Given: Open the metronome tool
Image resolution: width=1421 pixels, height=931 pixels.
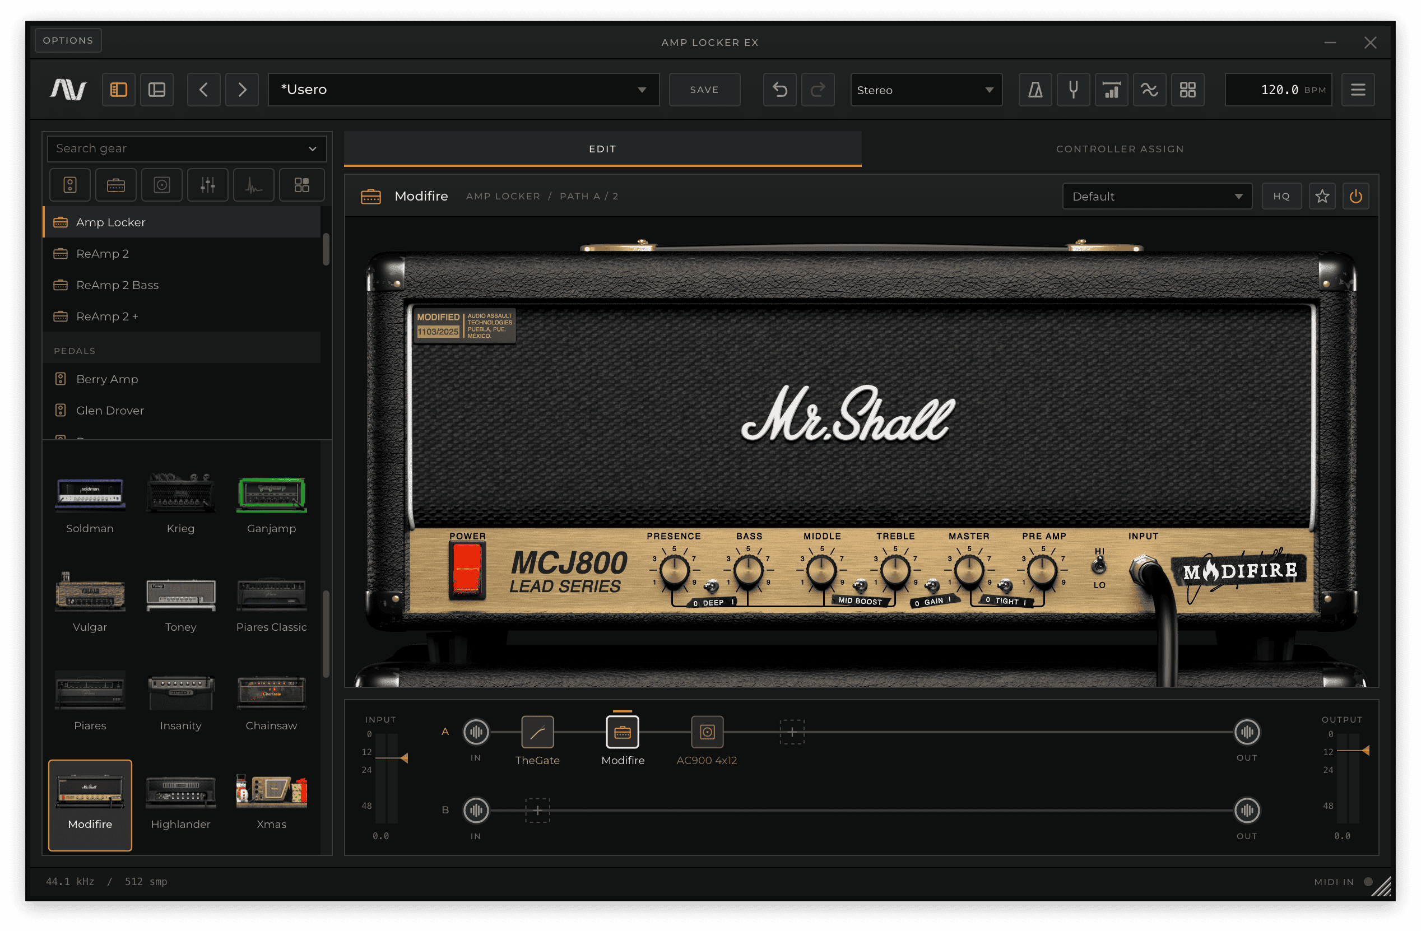Looking at the screenshot, I should 1035,90.
